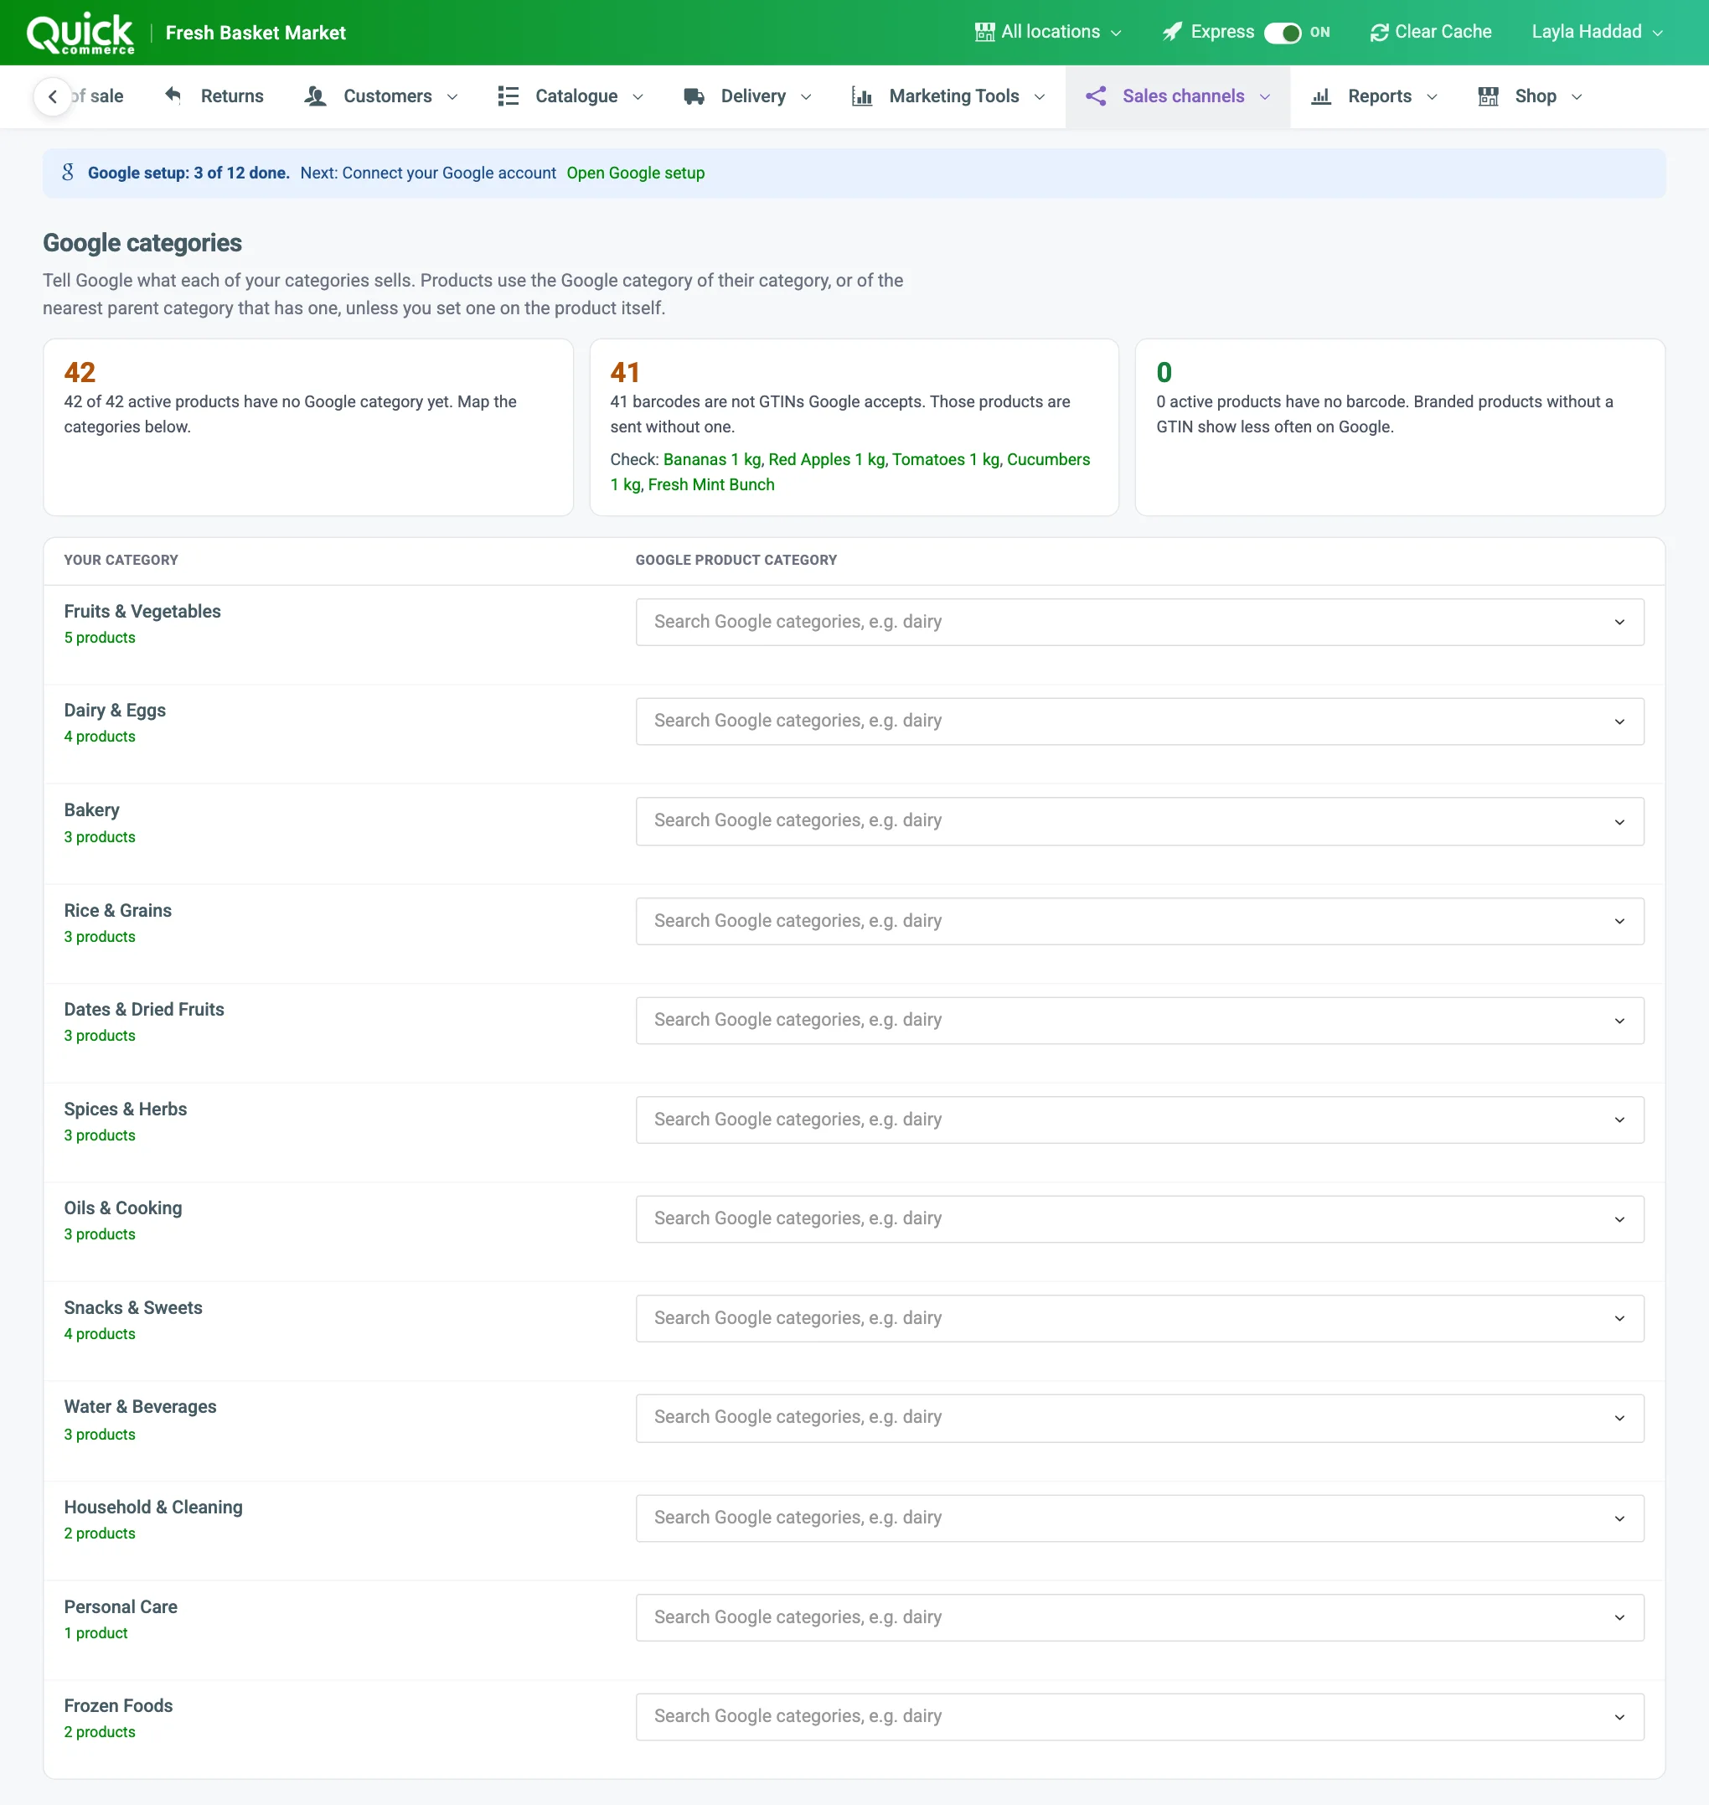The image size is (1709, 1805).
Task: Click the All locations store icon
Action: [x=985, y=32]
